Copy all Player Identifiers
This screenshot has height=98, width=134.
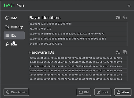coord(125,17)
